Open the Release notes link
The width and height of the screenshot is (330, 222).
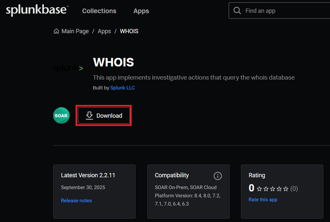(76, 201)
